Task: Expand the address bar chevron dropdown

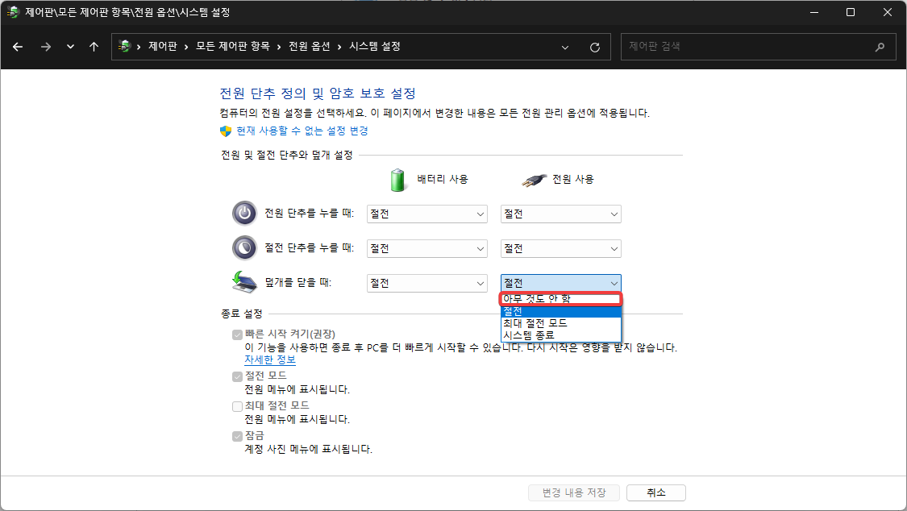Action: 564,46
